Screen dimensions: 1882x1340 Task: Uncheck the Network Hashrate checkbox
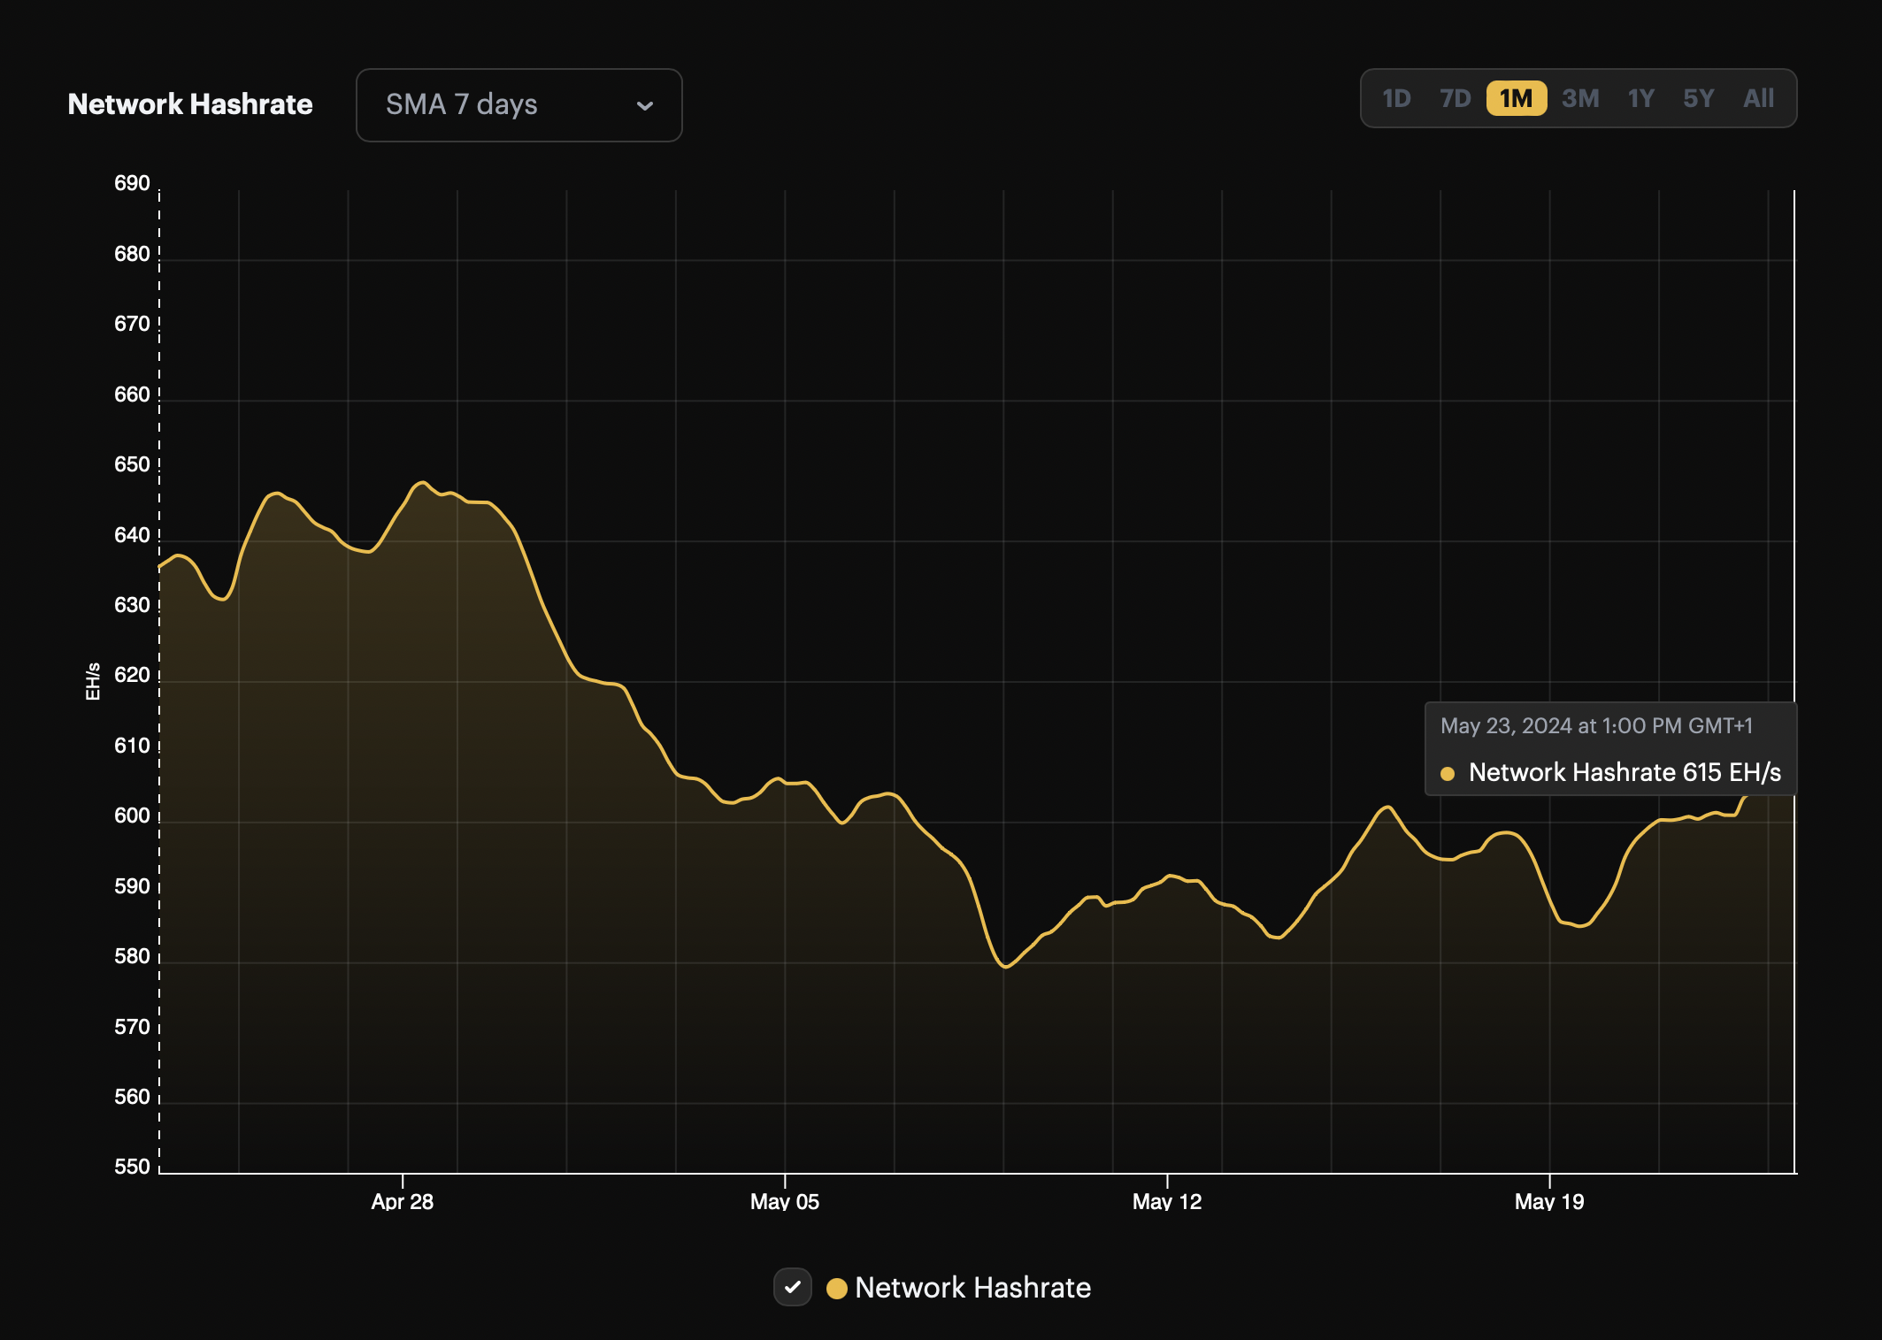pyautogui.click(x=792, y=1287)
